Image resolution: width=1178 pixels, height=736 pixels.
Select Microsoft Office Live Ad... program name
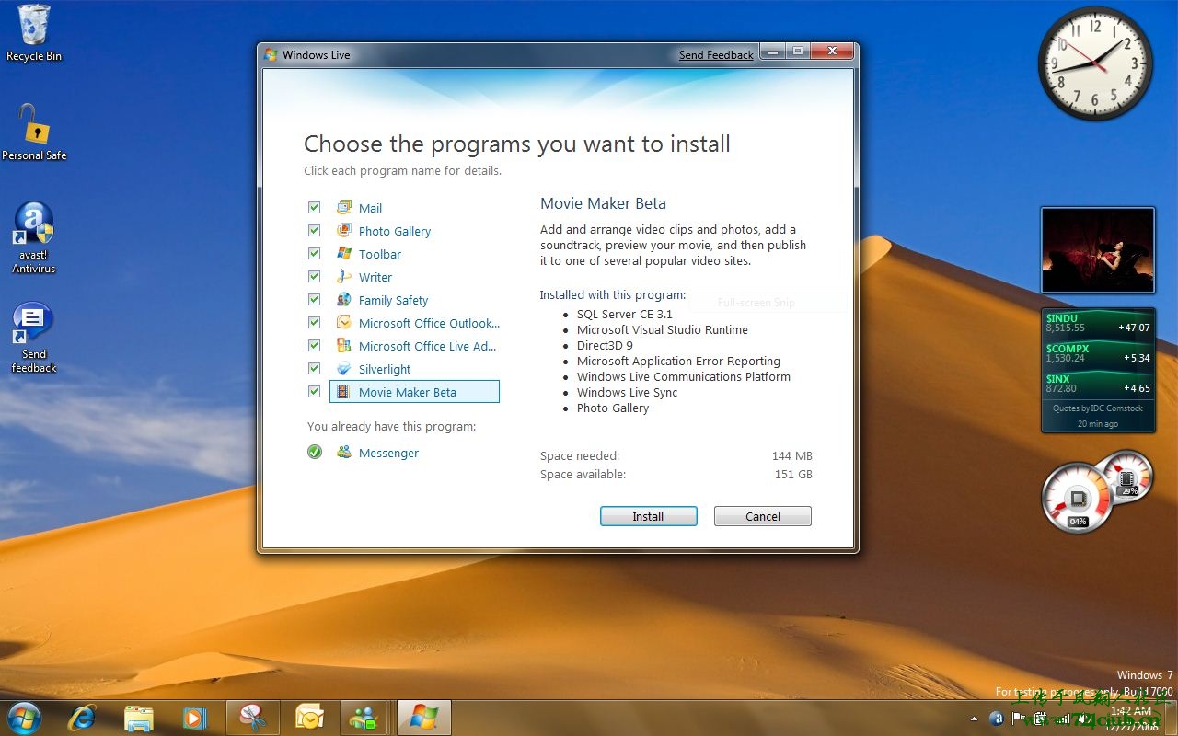(427, 346)
